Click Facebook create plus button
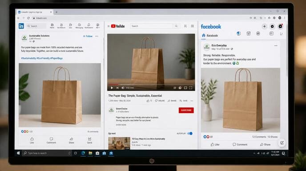 coord(265,26)
